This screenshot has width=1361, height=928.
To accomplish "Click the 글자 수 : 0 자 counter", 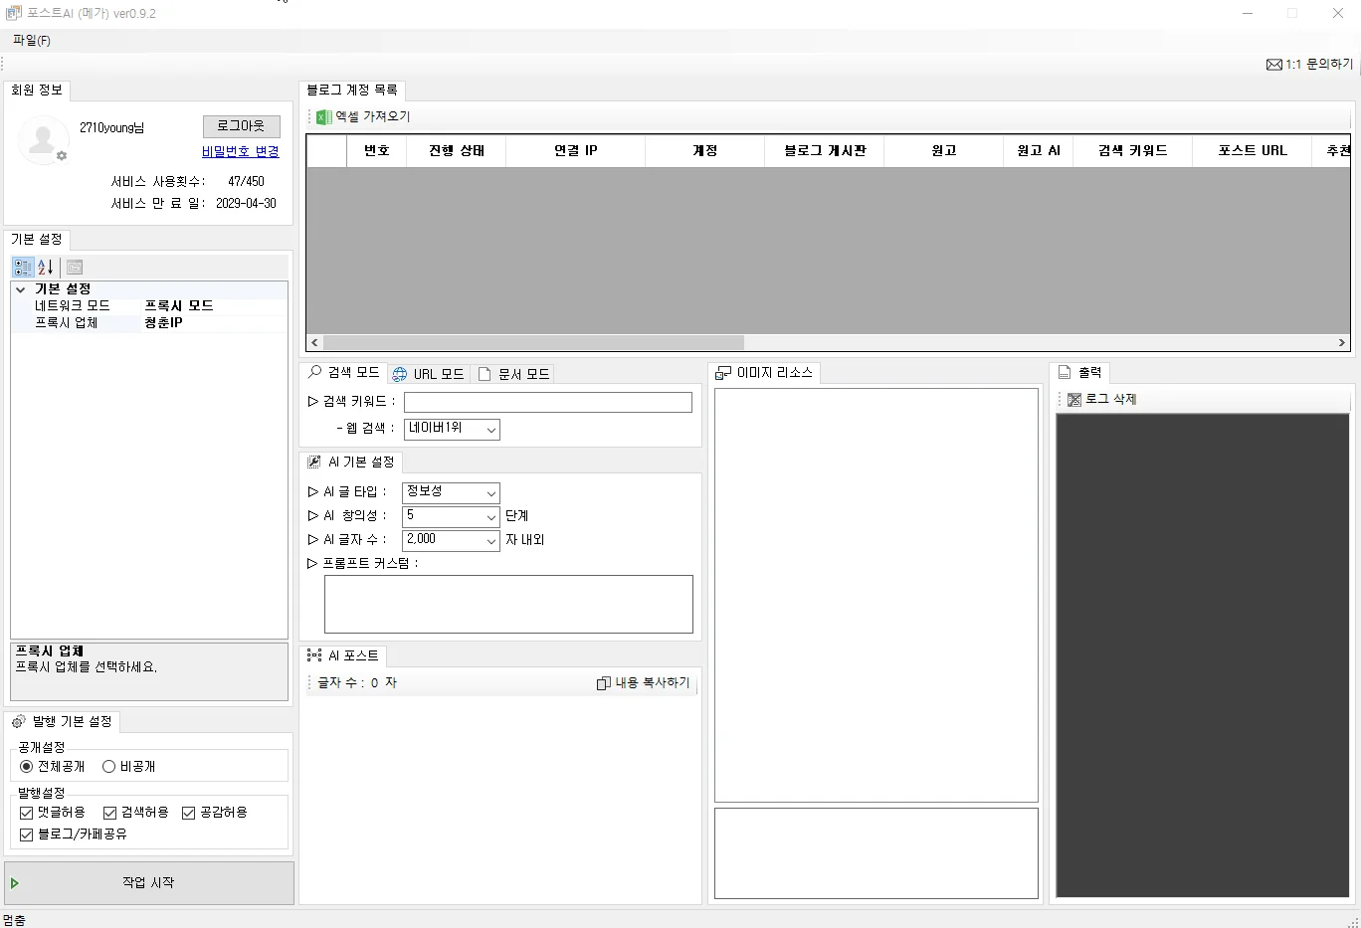I will click(x=357, y=683).
